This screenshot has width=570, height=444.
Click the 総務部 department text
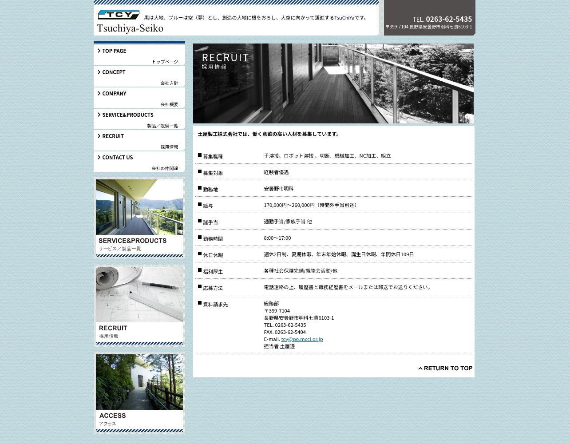tap(271, 304)
